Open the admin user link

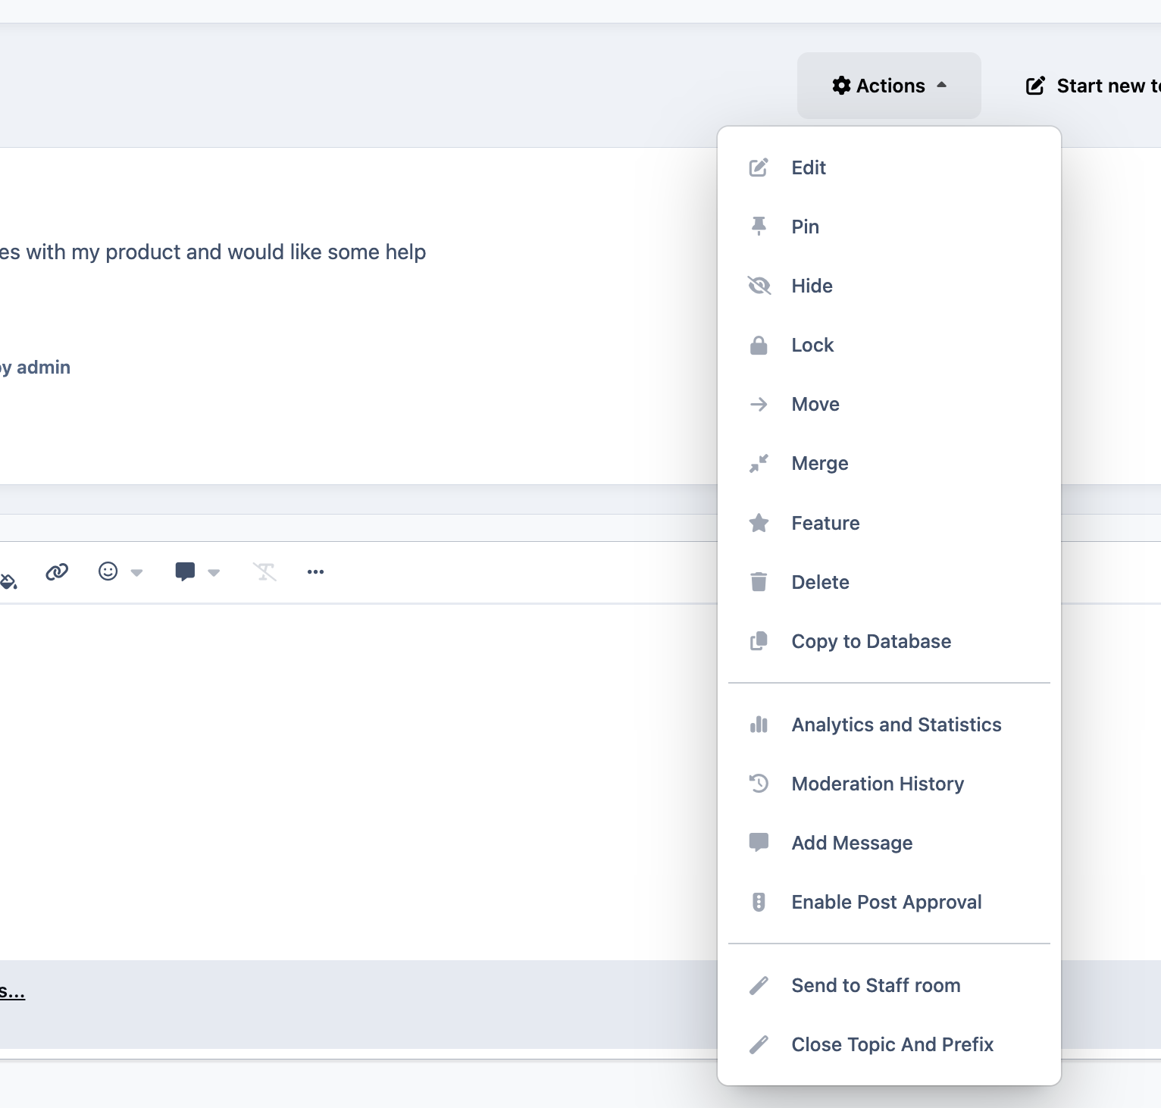[43, 368]
